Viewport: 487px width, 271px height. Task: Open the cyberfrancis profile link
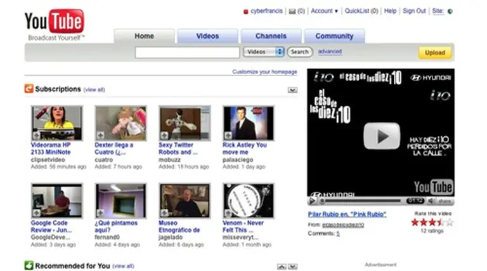coord(266,11)
